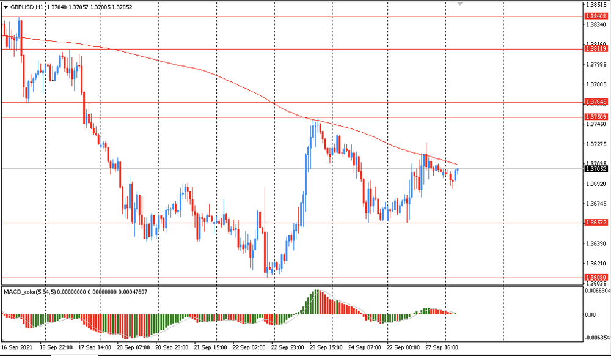Click the OHLC values 1.37040 1.37057 1.37005 1.37052
Screen dimensions: 611x356
point(89,7)
